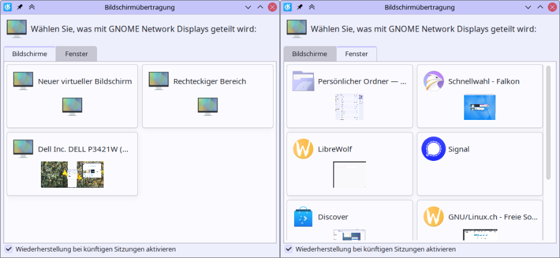Share the Schnellwahl - Falkon window
This screenshot has width=560, height=258.
click(x=480, y=96)
